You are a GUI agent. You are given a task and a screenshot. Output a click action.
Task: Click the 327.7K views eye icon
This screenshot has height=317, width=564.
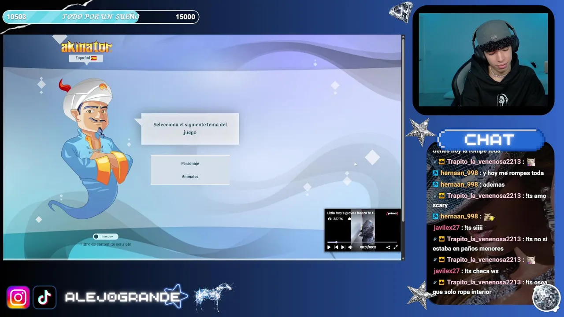point(330,219)
